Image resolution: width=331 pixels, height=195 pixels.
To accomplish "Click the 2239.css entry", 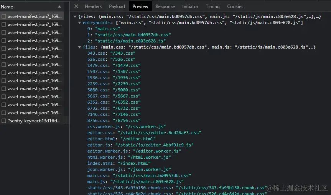I will pyautogui.click(x=114, y=84).
